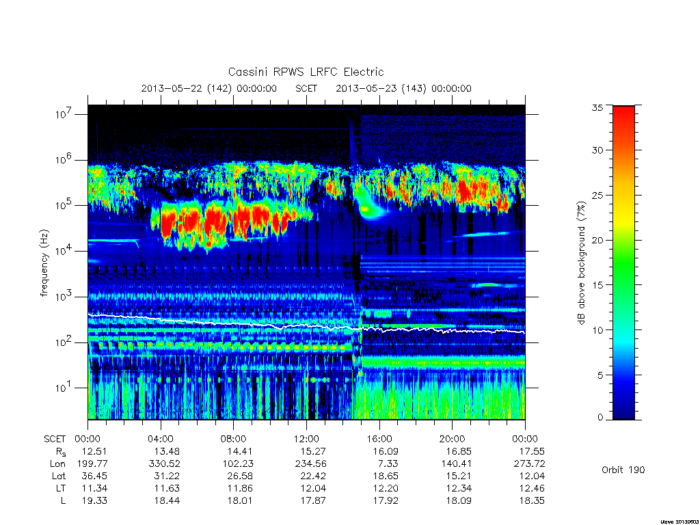Click the 20:00 SCET tick label
The width and height of the screenshot is (700, 525).
pos(453,439)
